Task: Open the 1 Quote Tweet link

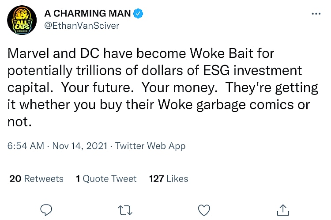Action: point(106,178)
